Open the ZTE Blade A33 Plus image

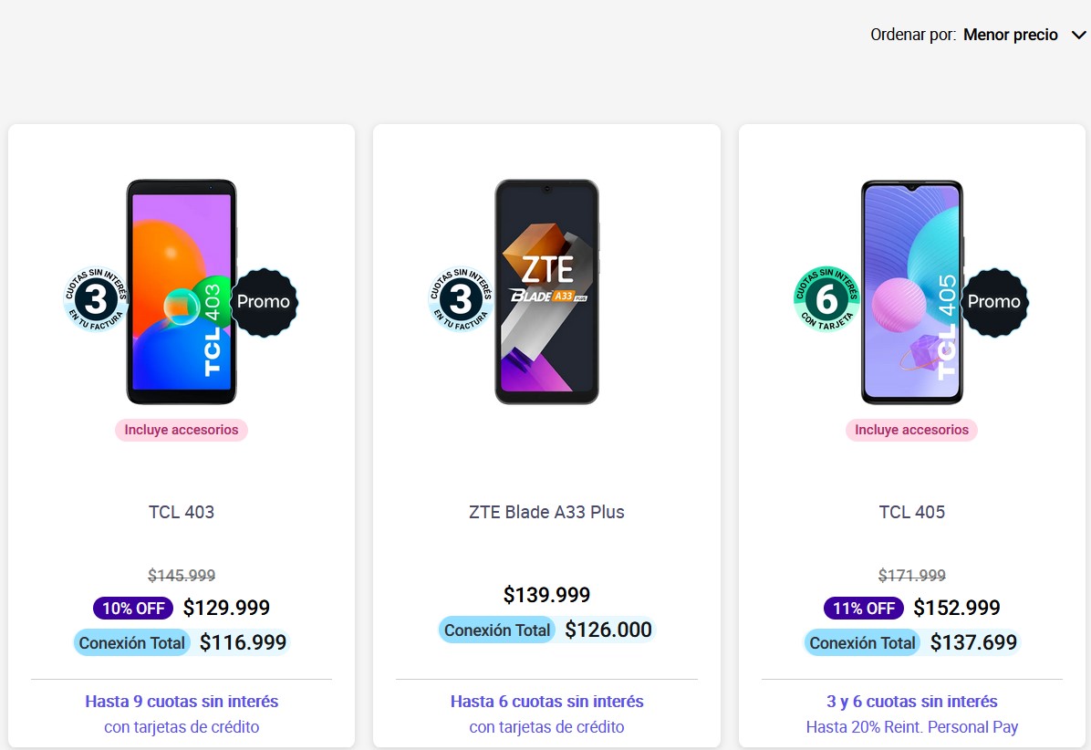click(546, 292)
